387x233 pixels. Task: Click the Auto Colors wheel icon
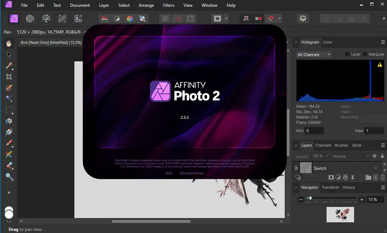(x=130, y=19)
